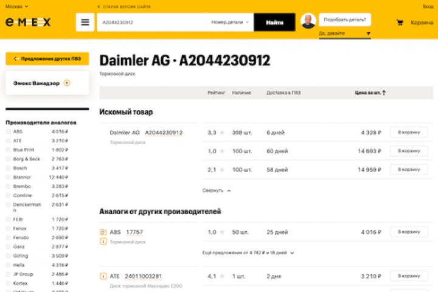Add 14 693 ₽ offer to cart

pos(409,151)
